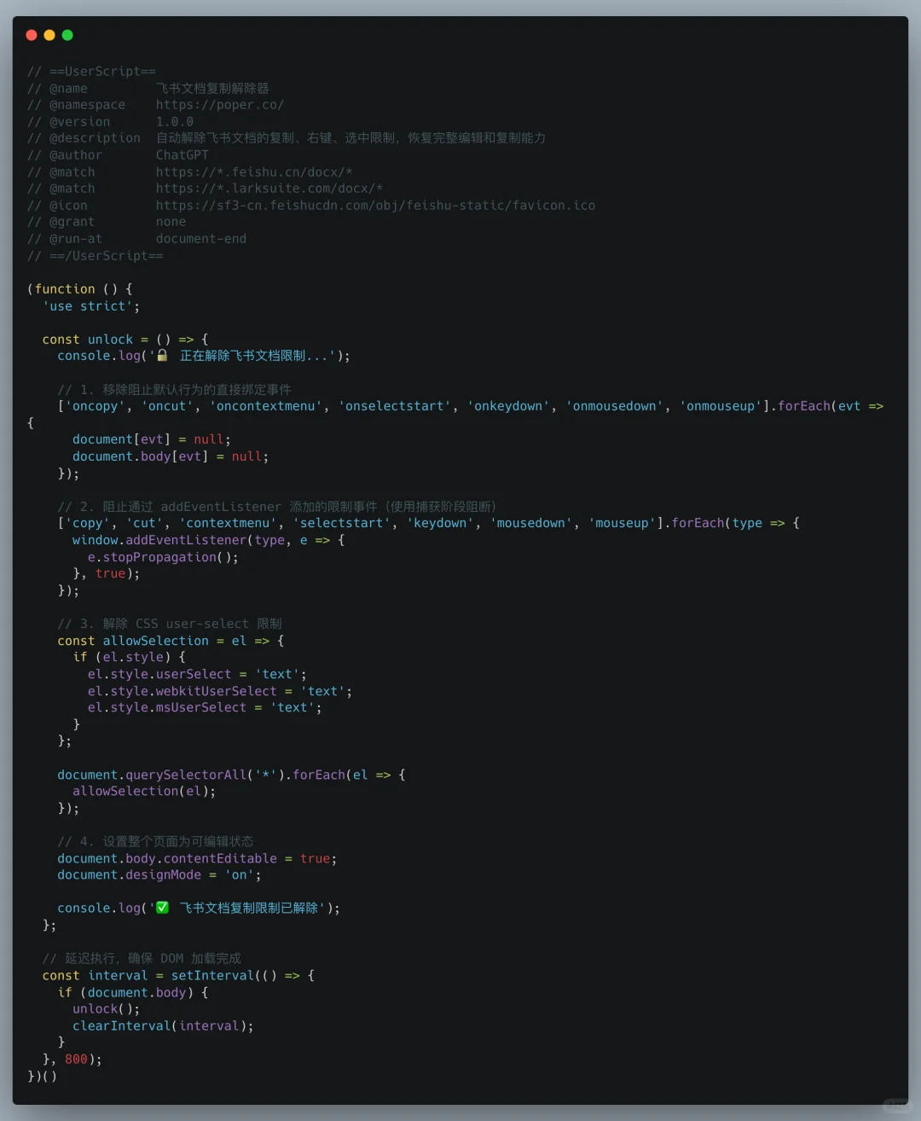Viewport: 921px width, 1121px height.
Task: Click the "if (document.body) {" line
Action: 133,992
